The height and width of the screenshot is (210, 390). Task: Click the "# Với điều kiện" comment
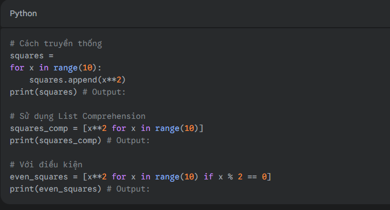click(46, 165)
